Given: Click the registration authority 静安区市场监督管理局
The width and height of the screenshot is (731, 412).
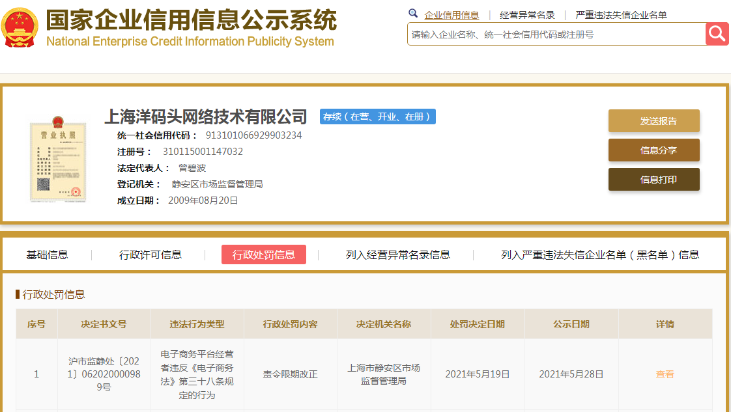Looking at the screenshot, I should (217, 184).
